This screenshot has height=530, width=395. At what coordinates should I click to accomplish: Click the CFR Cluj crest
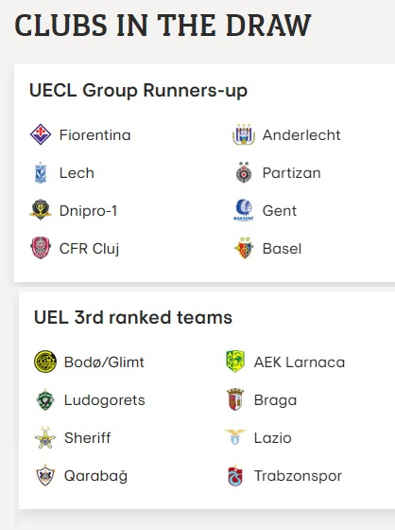click(41, 248)
